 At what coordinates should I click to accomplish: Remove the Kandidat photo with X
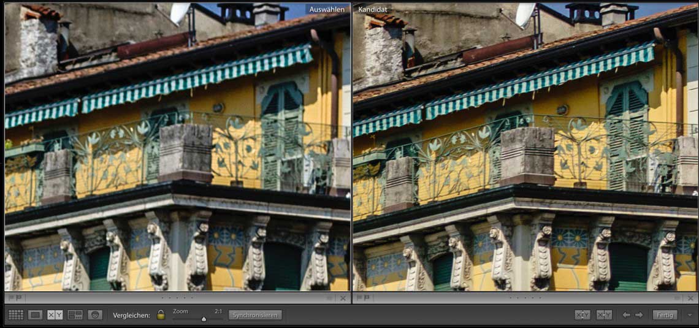pyautogui.click(x=691, y=298)
